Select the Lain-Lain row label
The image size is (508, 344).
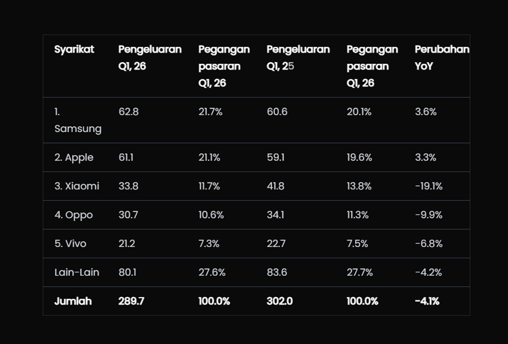(x=77, y=272)
